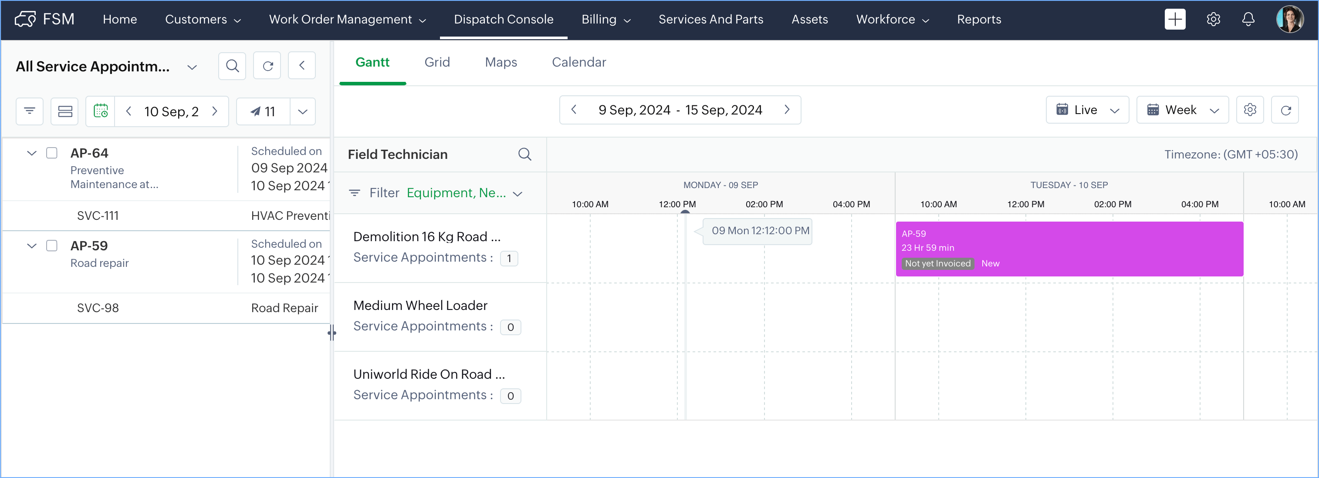The image size is (1319, 478).
Task: Expand the Billing menu
Action: pyautogui.click(x=606, y=20)
